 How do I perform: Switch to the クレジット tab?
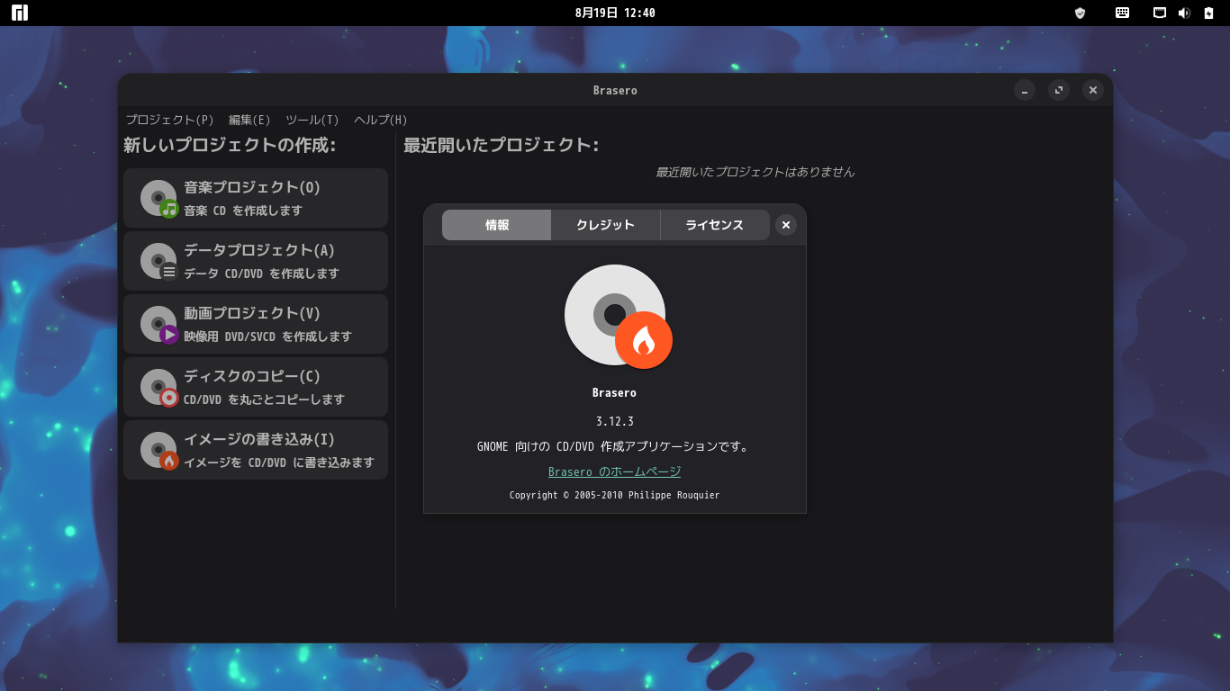click(606, 225)
